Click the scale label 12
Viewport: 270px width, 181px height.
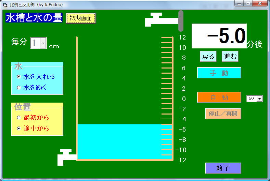coord(182,37)
